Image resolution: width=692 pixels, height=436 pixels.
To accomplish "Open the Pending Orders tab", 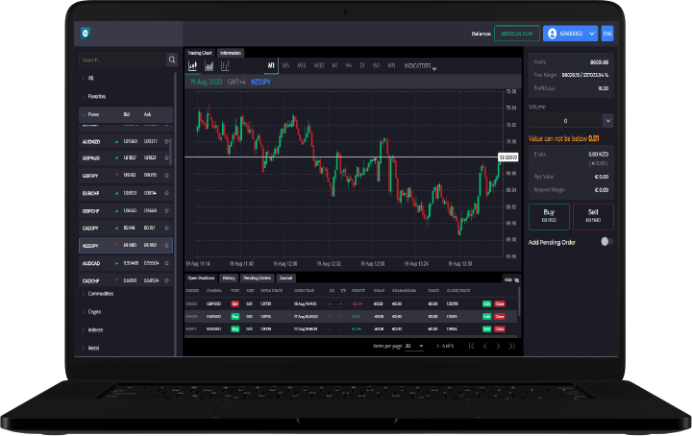I will (x=255, y=278).
